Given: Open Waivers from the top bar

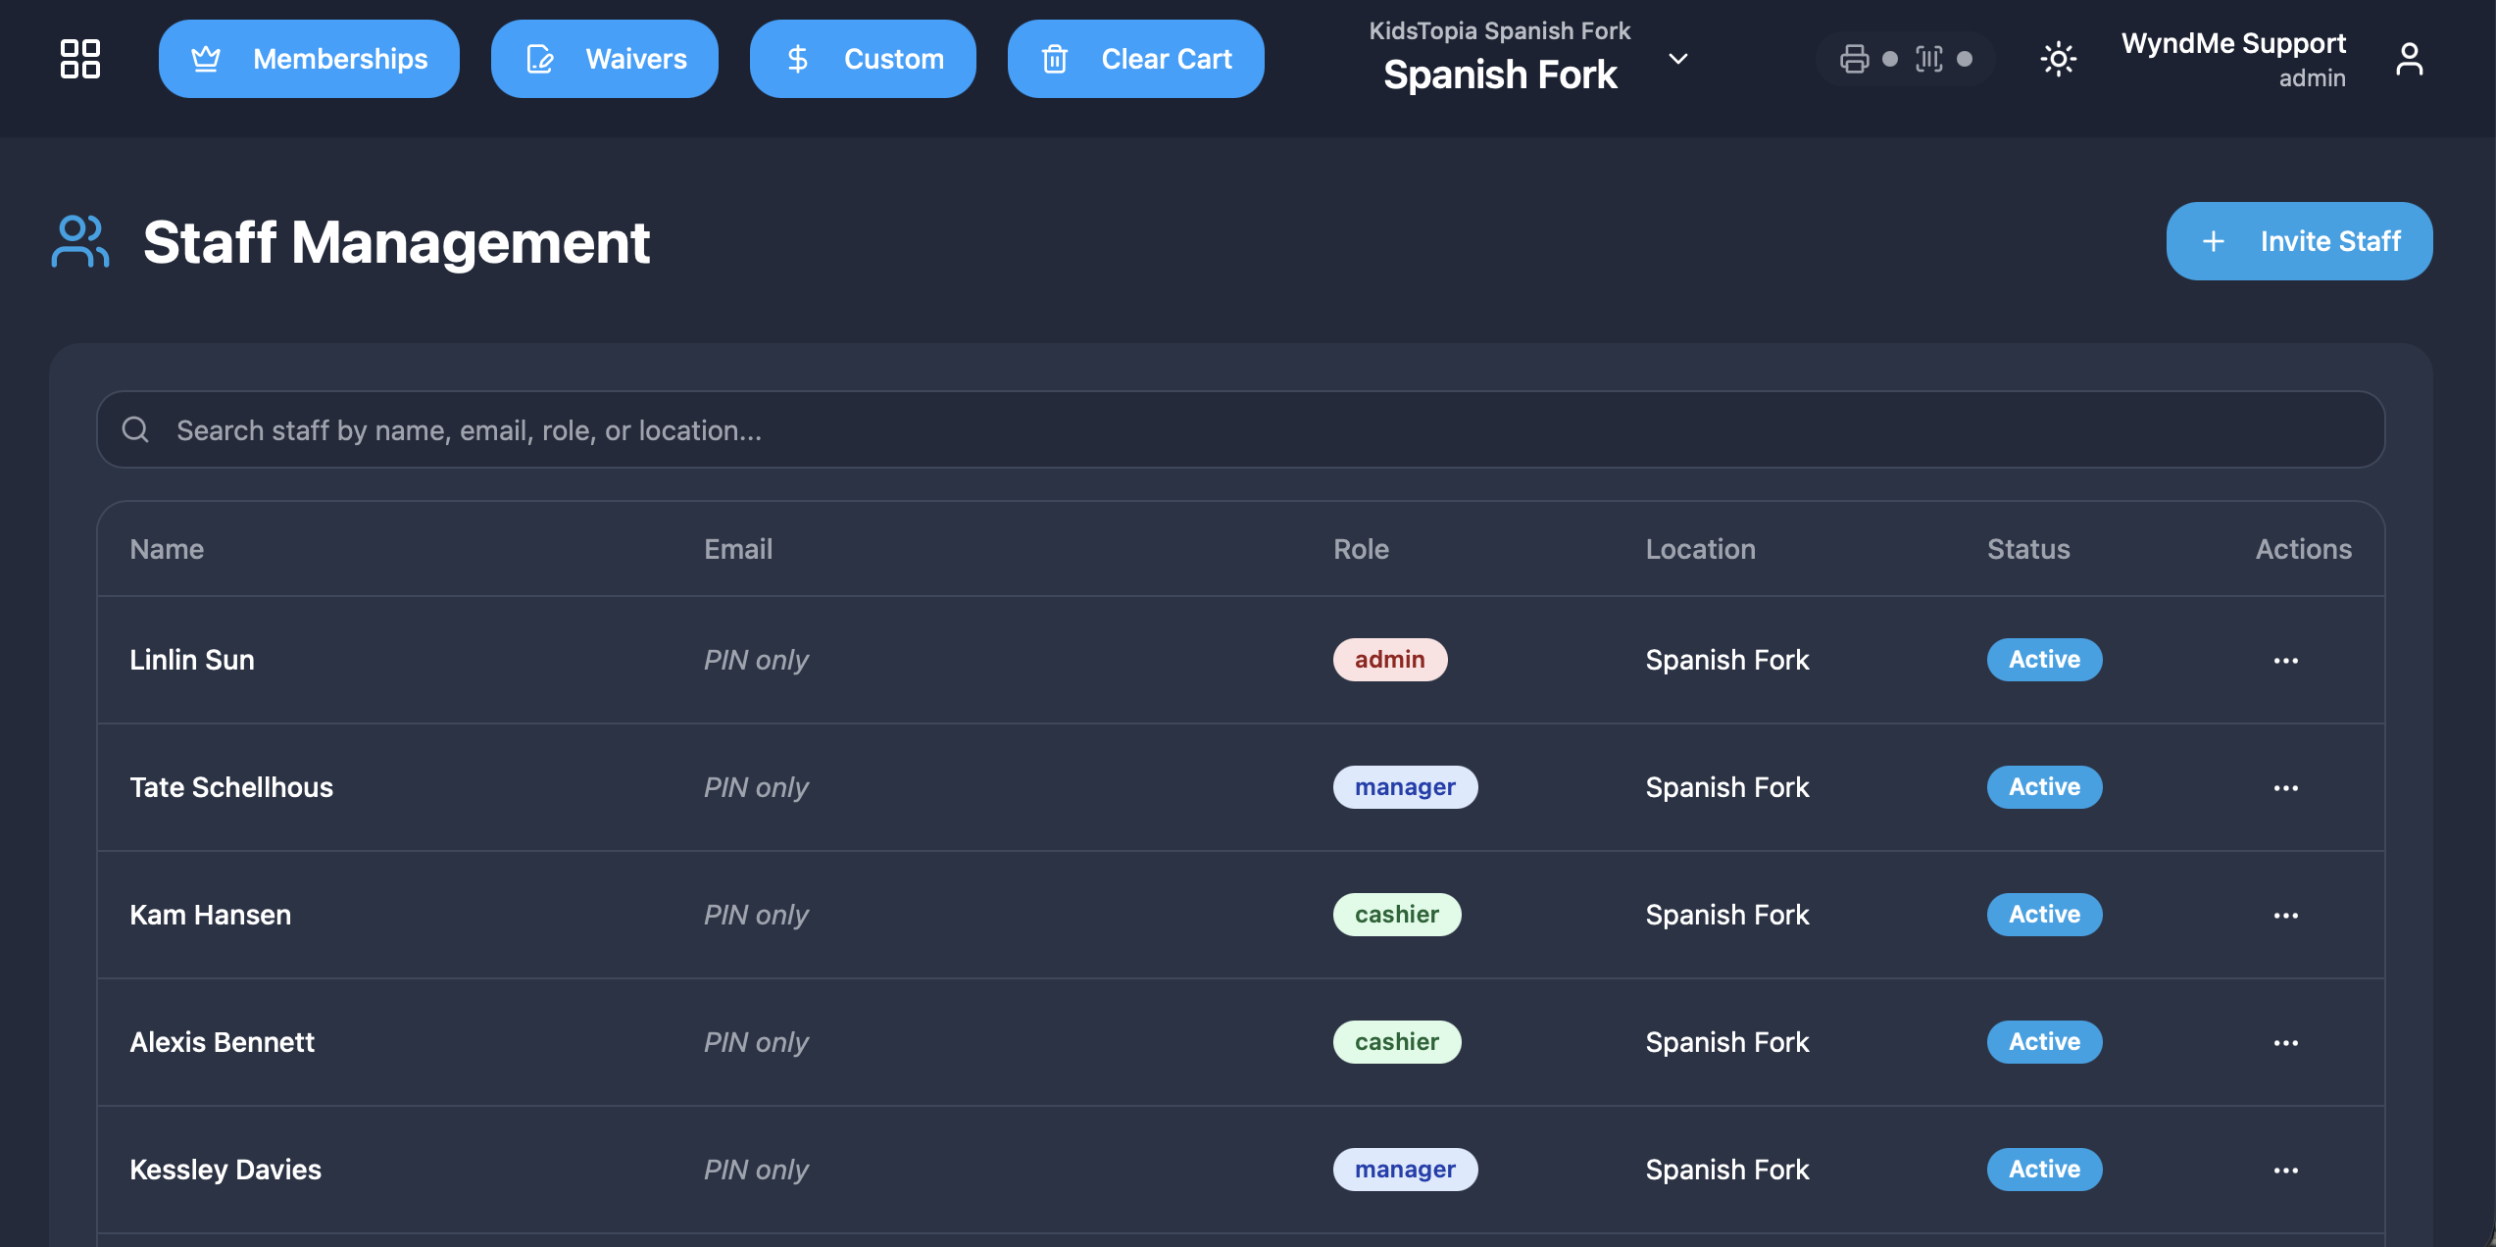Looking at the screenshot, I should pos(605,59).
